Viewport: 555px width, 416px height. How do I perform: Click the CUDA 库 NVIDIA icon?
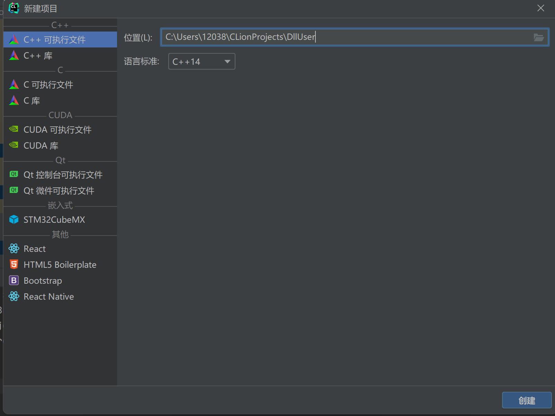coord(14,145)
